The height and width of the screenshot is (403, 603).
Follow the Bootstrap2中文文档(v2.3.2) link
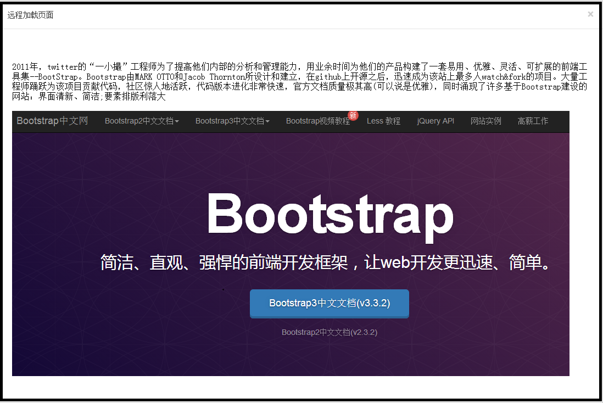point(330,332)
